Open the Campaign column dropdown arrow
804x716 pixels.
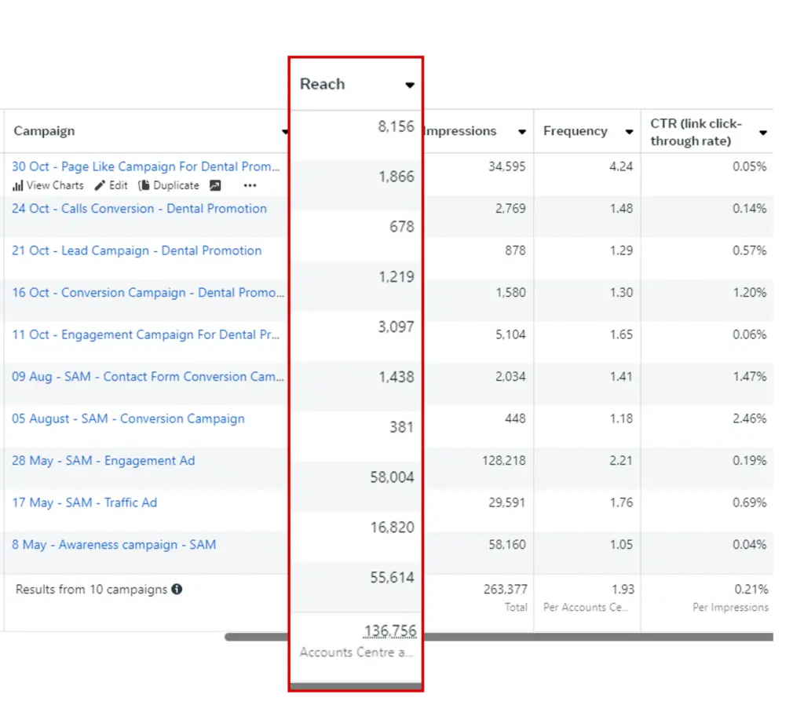285,132
